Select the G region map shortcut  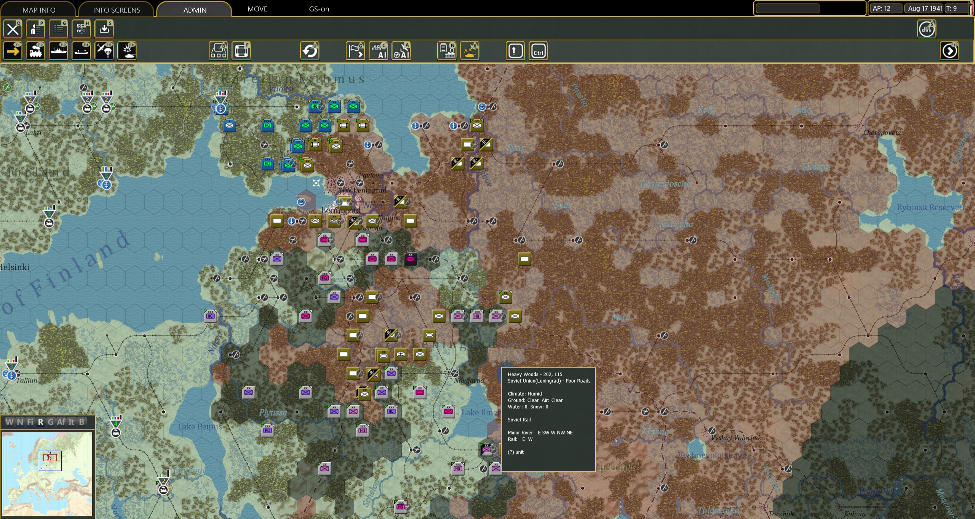(x=50, y=422)
